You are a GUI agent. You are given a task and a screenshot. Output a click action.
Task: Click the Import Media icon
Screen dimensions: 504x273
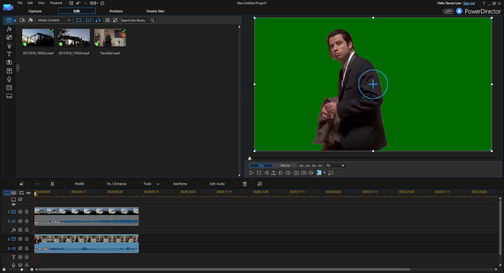click(x=22, y=20)
